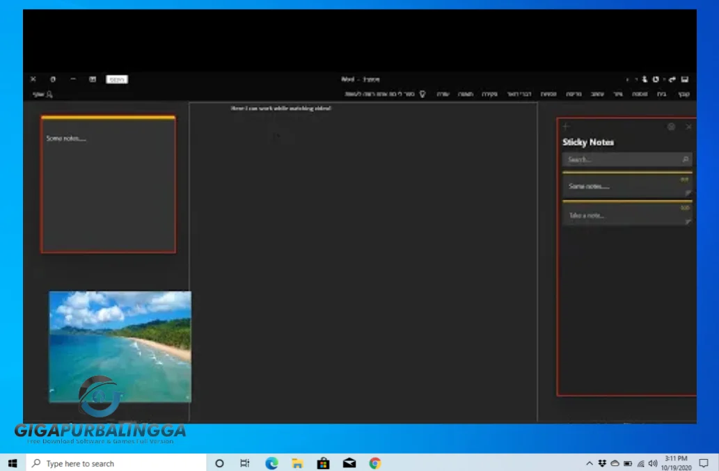Click the Redo/Repeat icon in Word's quick access toolbar
The height and width of the screenshot is (471, 719).
(656, 79)
